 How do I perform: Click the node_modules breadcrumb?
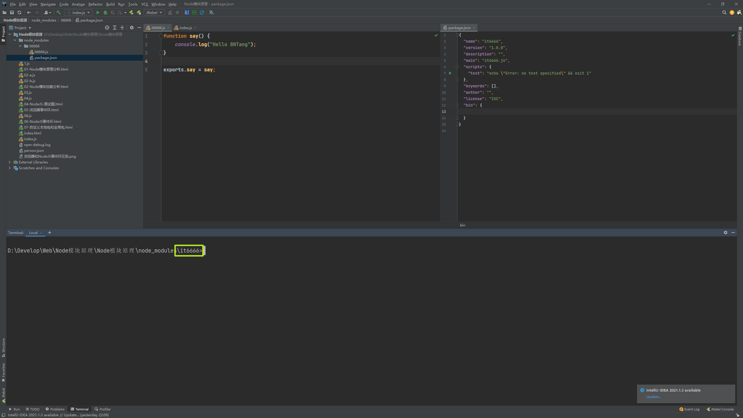point(44,20)
